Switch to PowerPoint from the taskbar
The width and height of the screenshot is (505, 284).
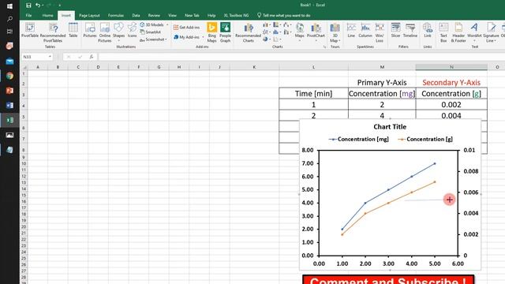click(9, 91)
